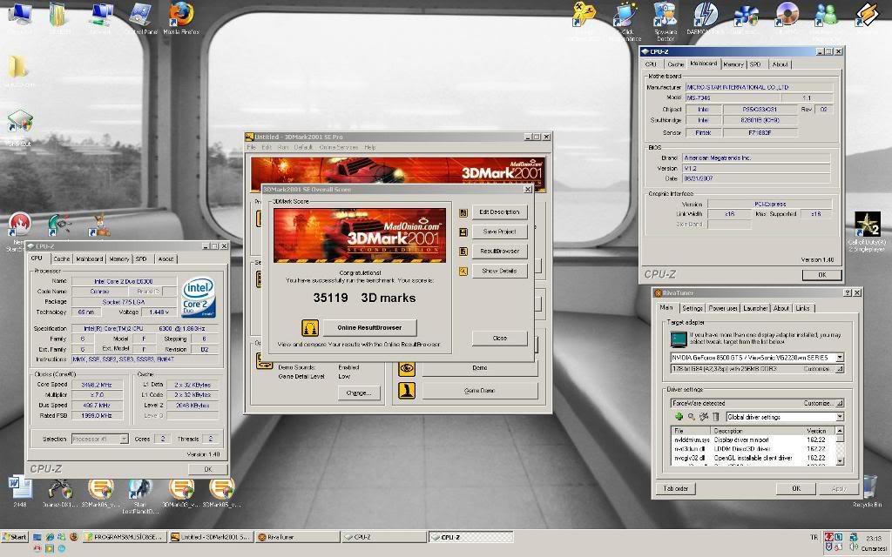
Task: Click the Show Details button
Action: pos(499,272)
